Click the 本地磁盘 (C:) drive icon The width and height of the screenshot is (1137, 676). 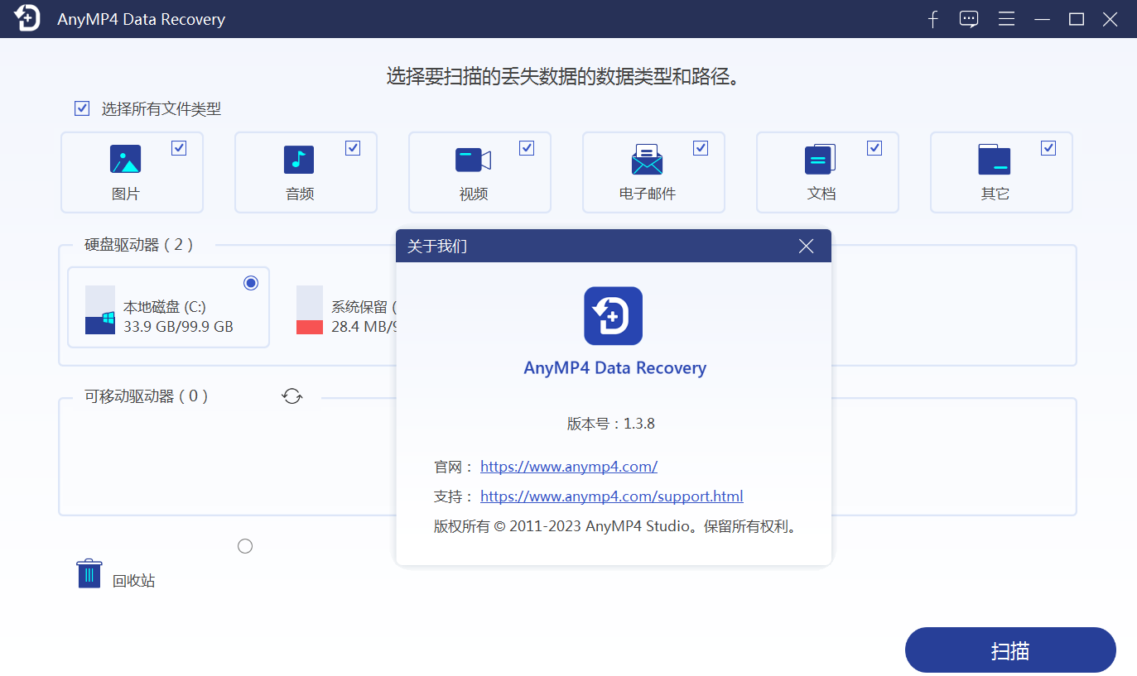100,310
